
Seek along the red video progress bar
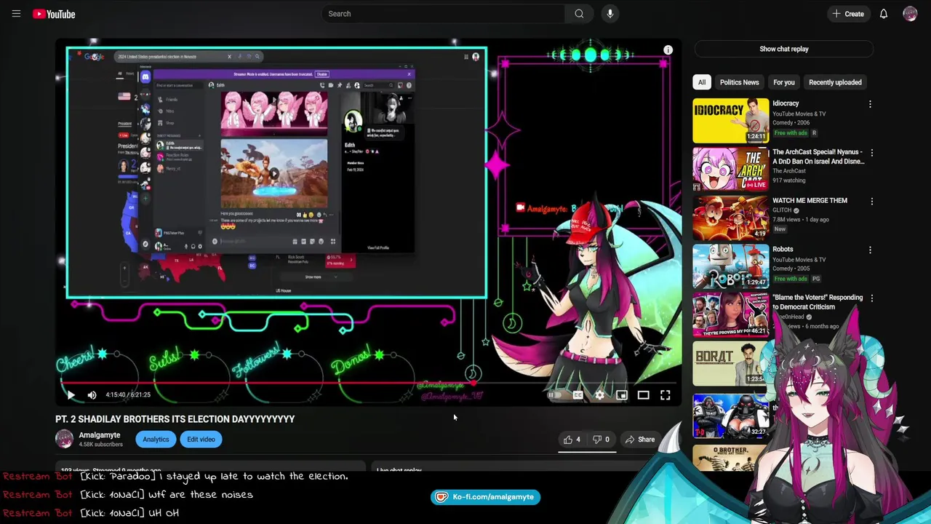coord(369,382)
